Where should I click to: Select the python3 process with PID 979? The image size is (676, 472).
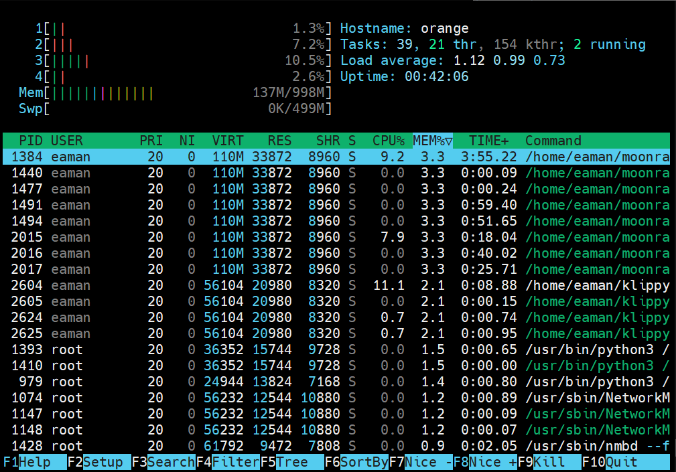pos(335,382)
